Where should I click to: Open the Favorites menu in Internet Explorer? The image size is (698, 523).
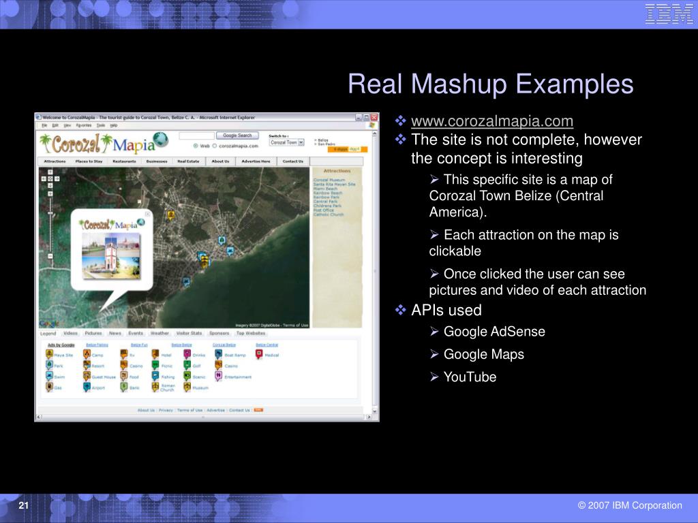(x=83, y=125)
